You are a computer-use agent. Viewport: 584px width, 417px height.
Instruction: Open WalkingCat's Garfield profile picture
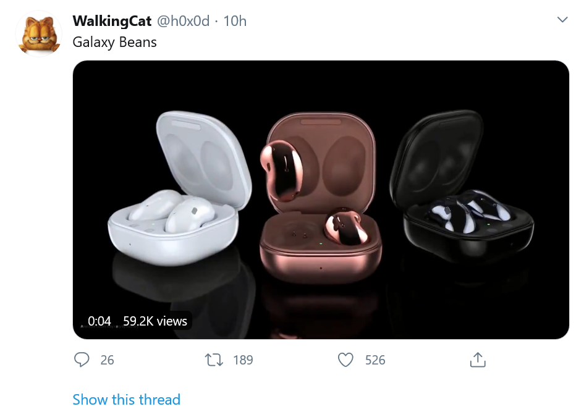click(x=38, y=34)
